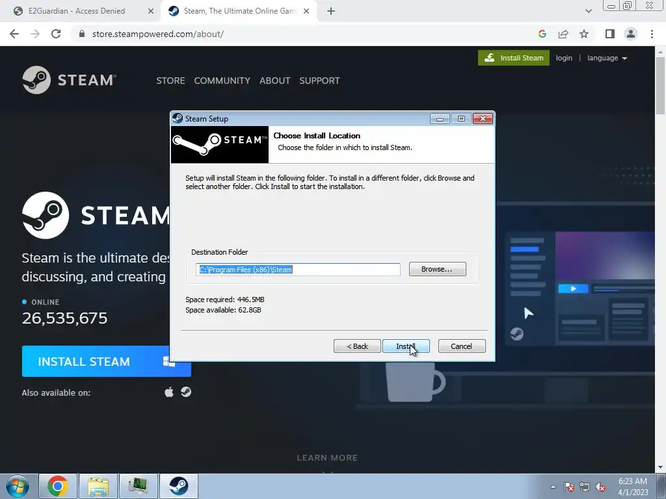Click the share page icon
The height and width of the screenshot is (499, 666).
[563, 34]
